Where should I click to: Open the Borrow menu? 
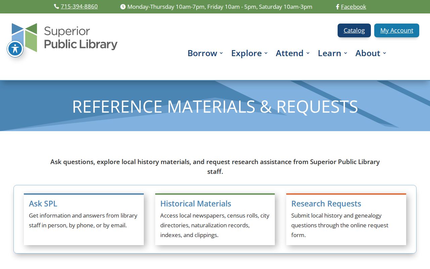(205, 53)
